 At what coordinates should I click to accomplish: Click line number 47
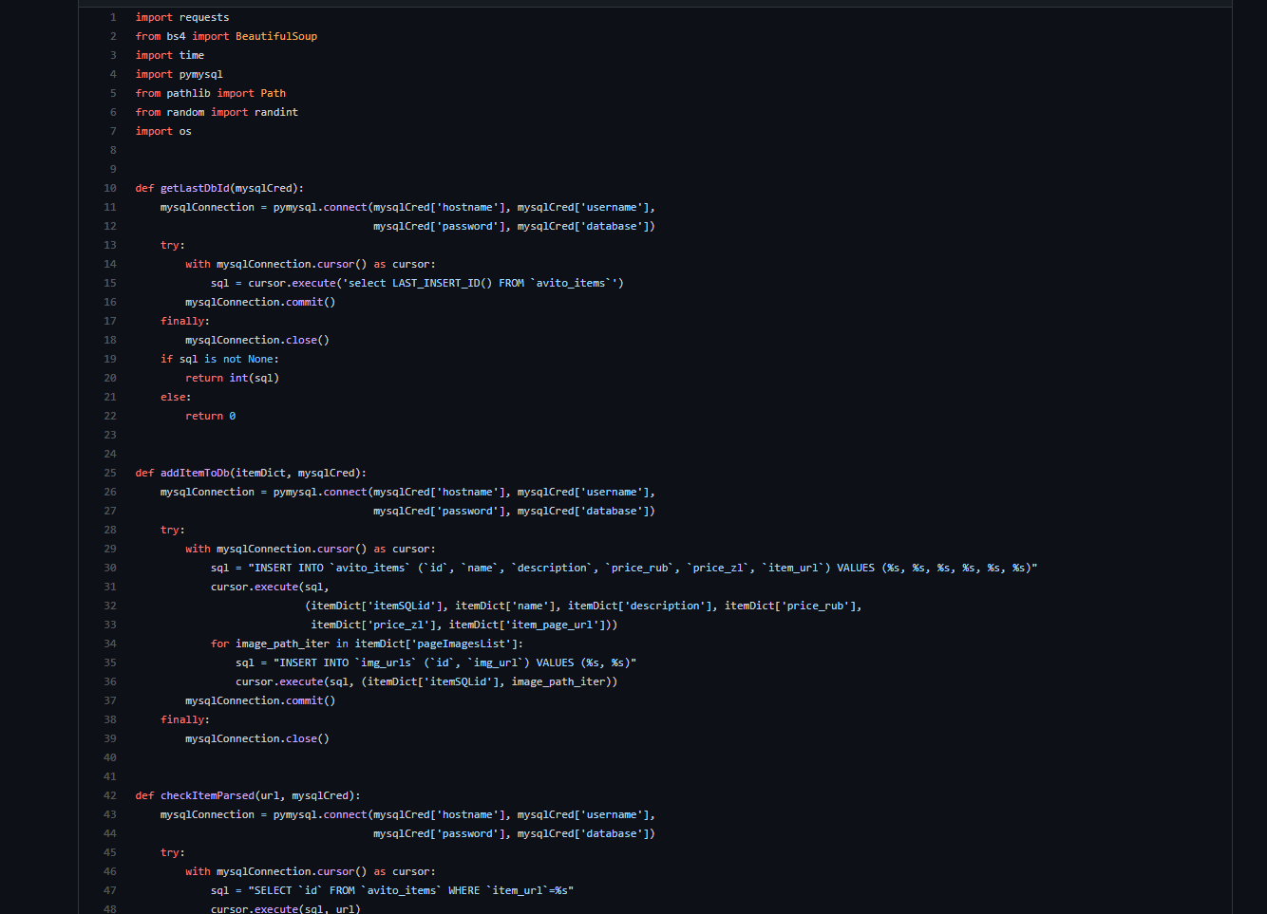110,890
